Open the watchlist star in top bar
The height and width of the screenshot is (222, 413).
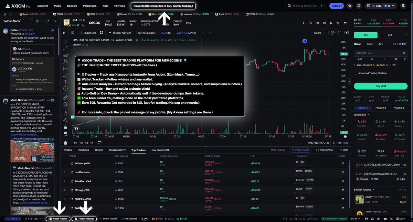(x=350, y=6)
